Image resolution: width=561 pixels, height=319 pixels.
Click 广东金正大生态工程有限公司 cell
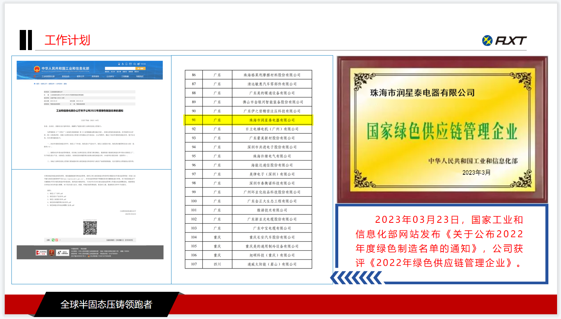tap(272, 201)
